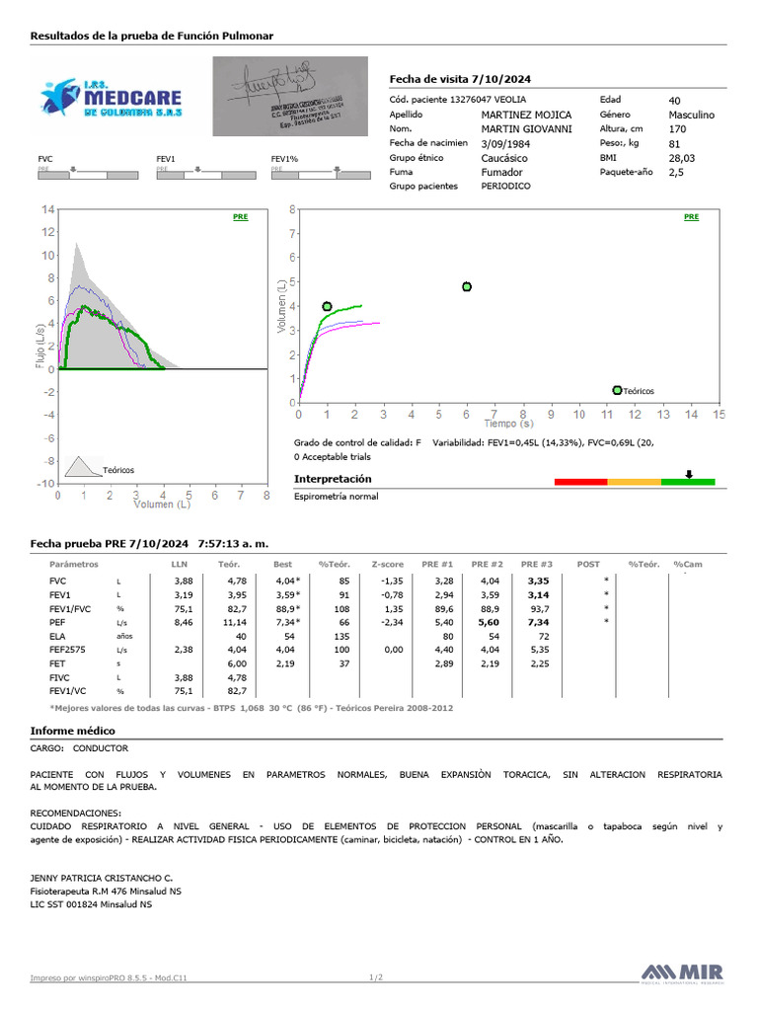The width and height of the screenshot is (758, 1011).
Task: Click the 'Z-score' column header
Action: [x=387, y=564]
